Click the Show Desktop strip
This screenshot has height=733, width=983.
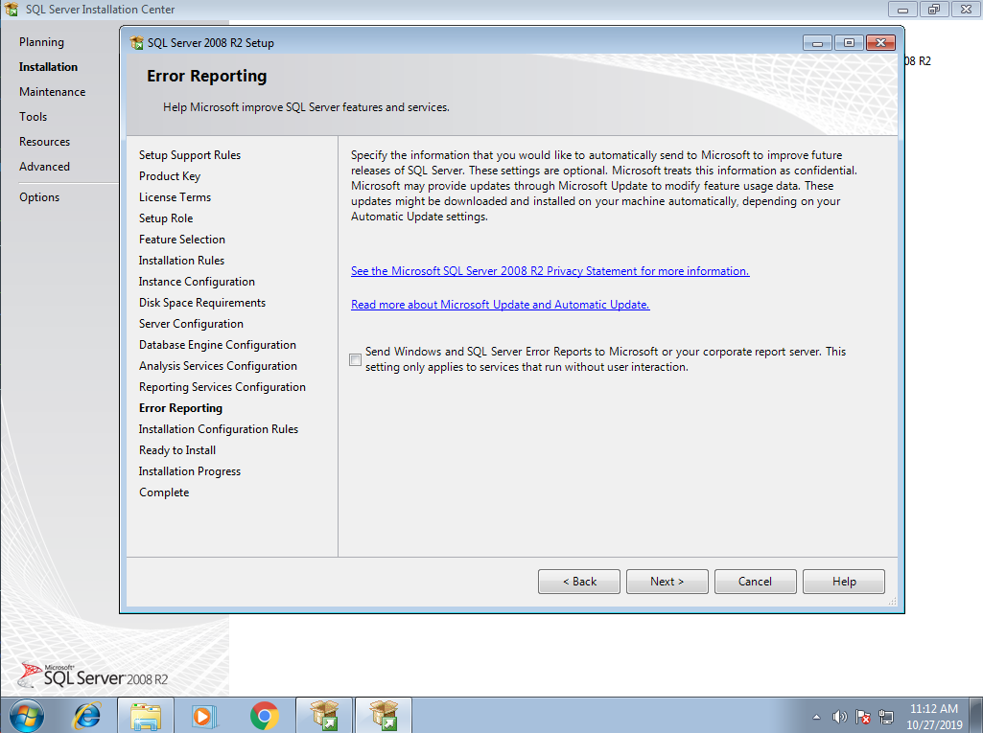click(976, 716)
